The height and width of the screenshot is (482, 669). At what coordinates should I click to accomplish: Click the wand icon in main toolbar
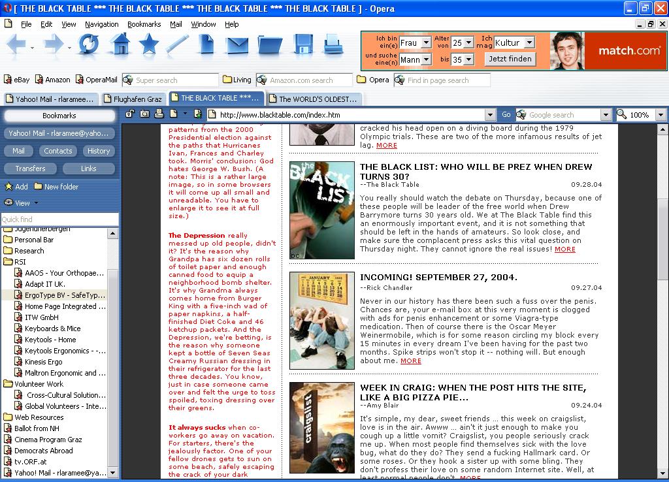tap(178, 44)
